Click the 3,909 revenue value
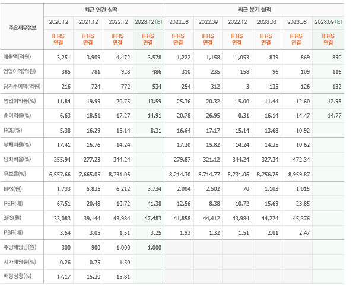Viewport: 353px width, 287px height. coord(93,58)
